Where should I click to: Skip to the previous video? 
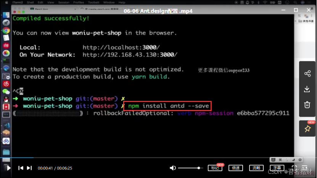pos(21,168)
